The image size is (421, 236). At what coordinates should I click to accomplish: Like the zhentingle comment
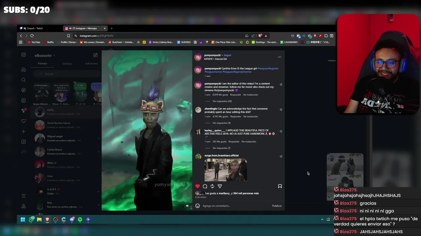pyautogui.click(x=281, y=110)
